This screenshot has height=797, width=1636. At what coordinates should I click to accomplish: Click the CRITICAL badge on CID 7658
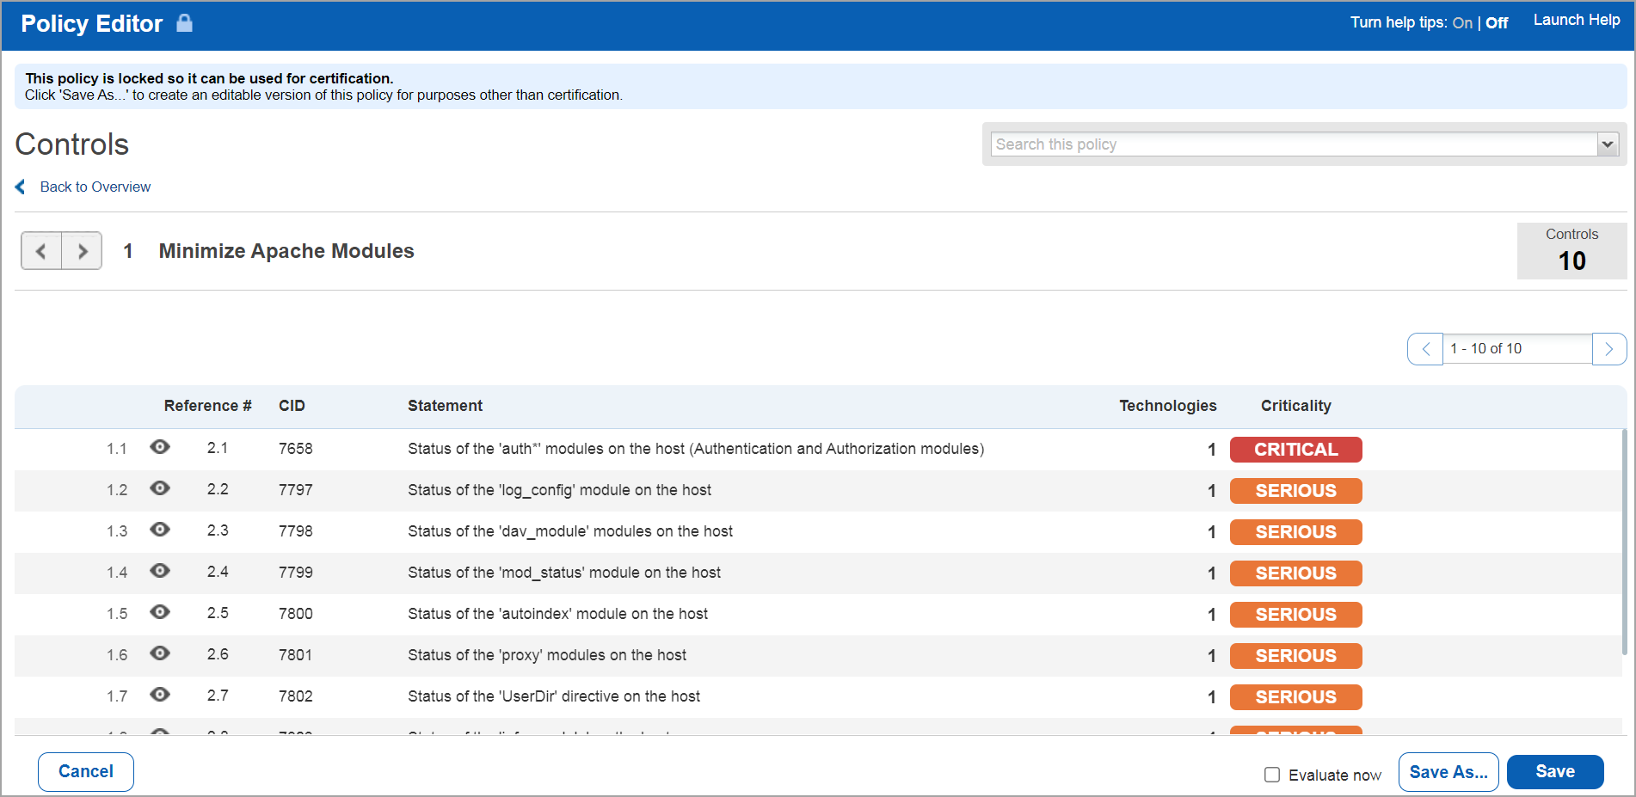[x=1295, y=449]
